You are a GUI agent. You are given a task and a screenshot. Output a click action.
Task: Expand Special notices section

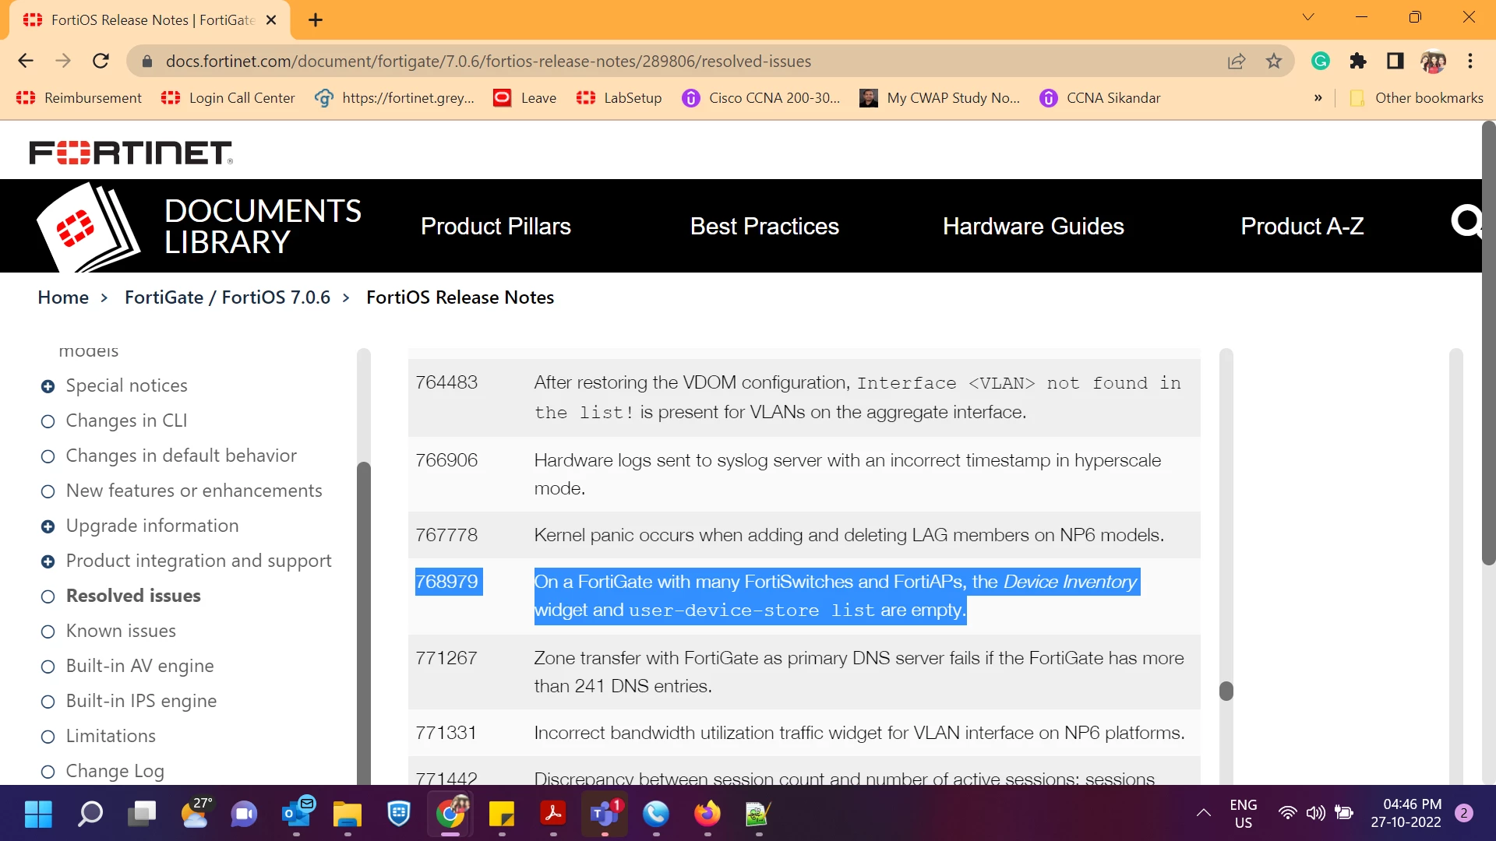coord(48,386)
